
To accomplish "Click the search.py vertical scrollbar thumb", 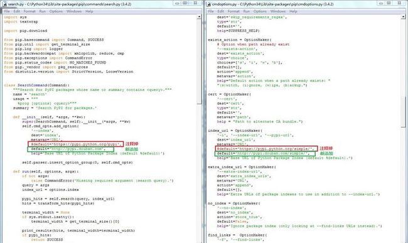I will point(199,62).
